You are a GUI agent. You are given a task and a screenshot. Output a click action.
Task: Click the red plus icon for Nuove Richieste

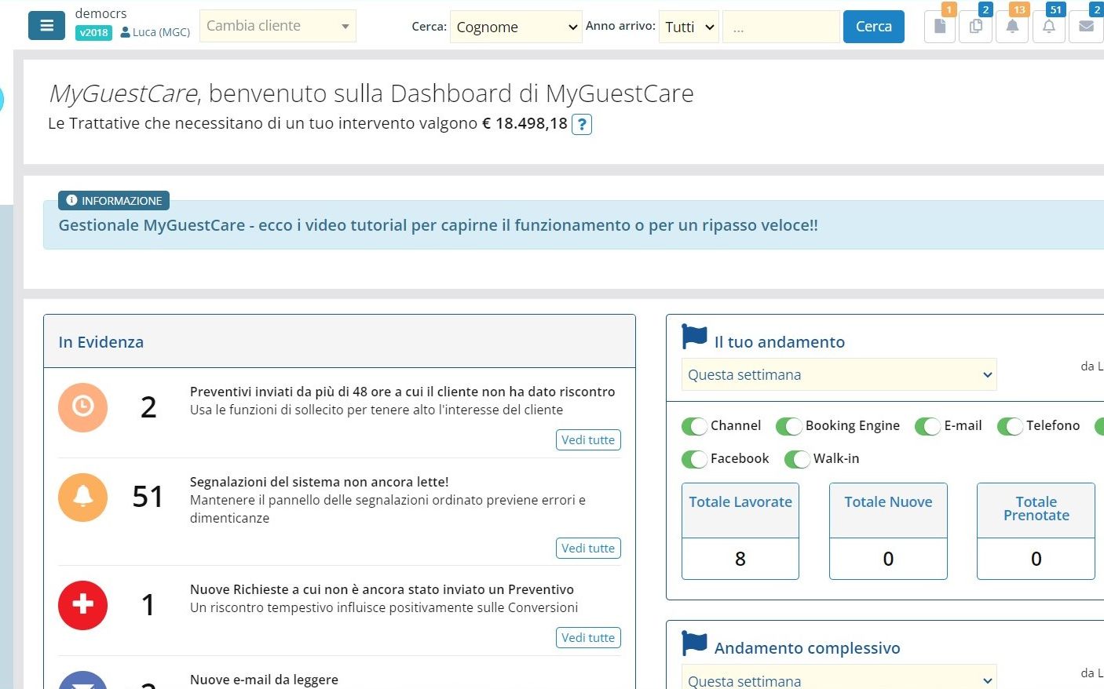[82, 605]
